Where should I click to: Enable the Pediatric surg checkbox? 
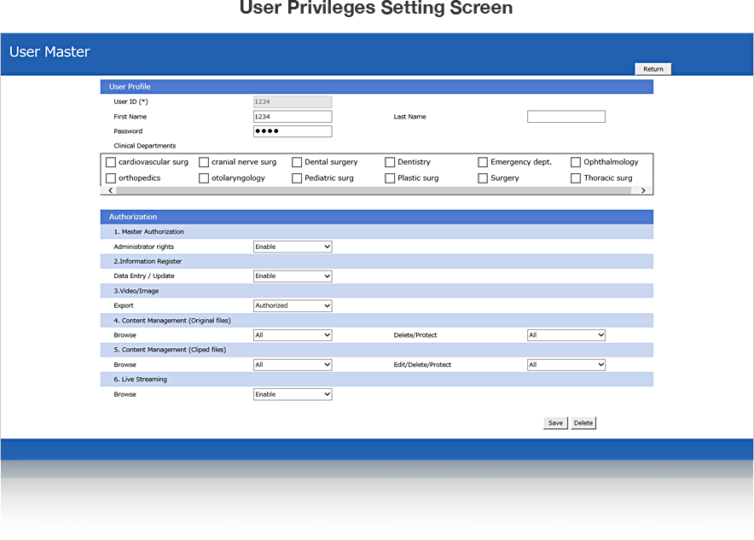[297, 178]
